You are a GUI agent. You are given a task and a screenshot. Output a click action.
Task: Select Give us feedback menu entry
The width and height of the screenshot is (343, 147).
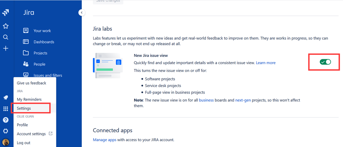point(32,83)
